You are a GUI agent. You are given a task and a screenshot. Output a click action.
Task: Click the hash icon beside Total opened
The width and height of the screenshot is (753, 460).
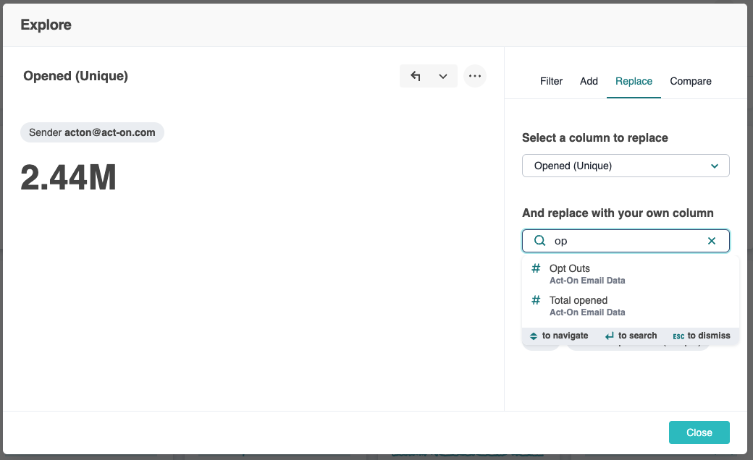tap(536, 300)
